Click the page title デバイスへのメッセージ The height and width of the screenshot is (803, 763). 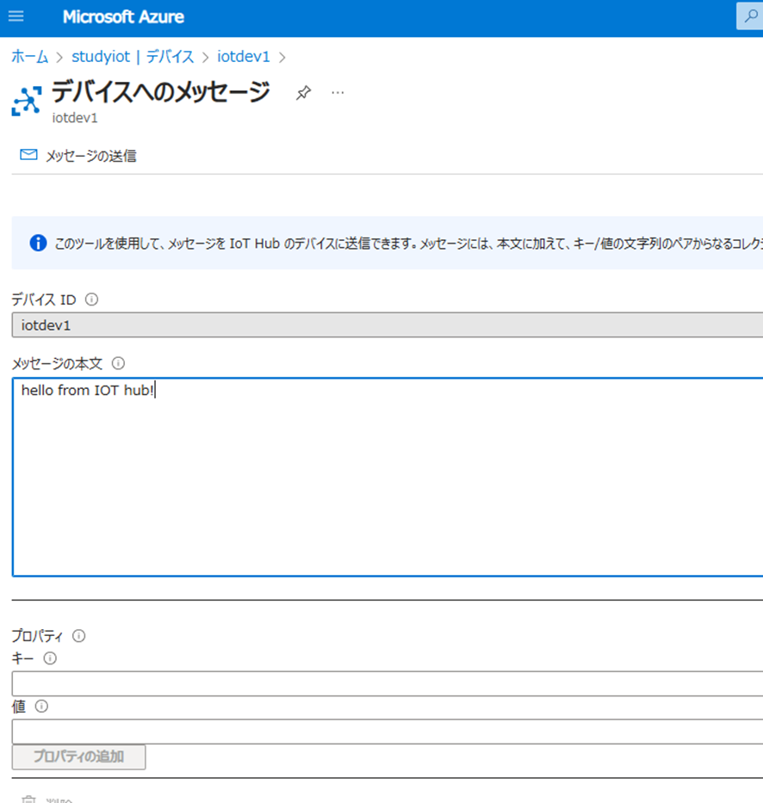tap(161, 92)
